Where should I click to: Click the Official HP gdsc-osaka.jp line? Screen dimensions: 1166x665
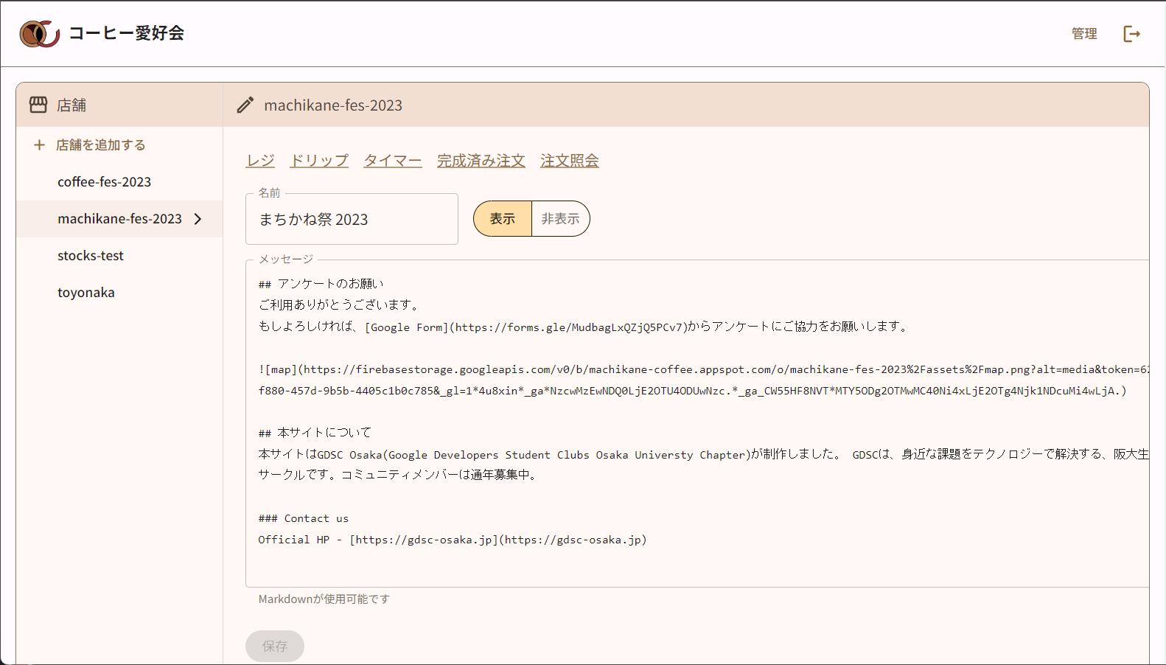pyautogui.click(x=453, y=540)
